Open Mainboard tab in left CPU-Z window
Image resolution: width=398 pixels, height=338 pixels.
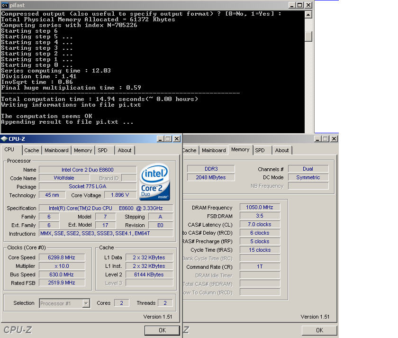point(56,150)
